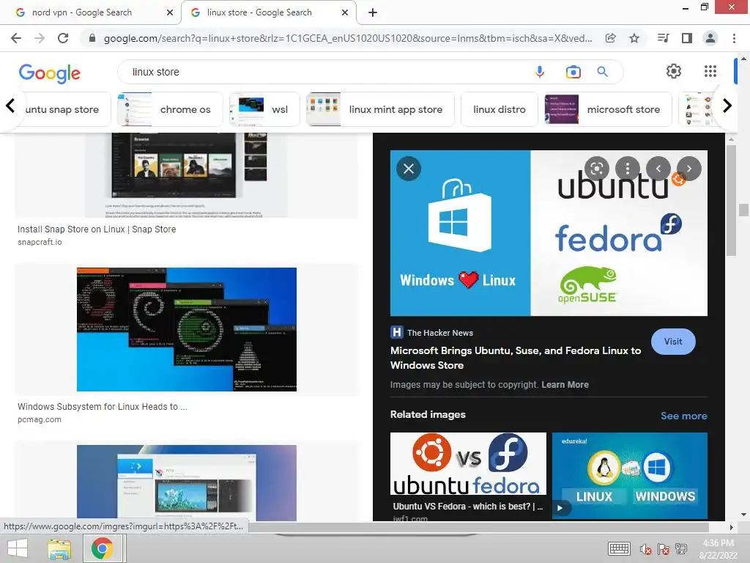Screen dimensions: 750x563
Task: Select the chrome os chip
Action: (x=170, y=109)
